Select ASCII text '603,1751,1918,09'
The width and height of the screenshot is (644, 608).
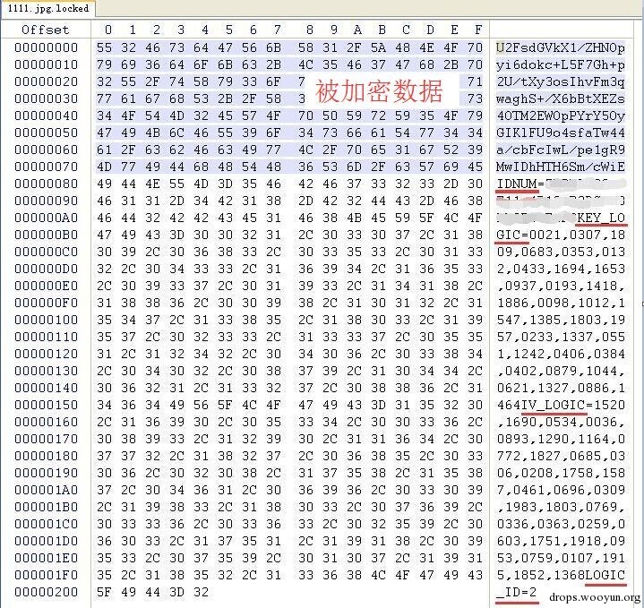pos(561,542)
